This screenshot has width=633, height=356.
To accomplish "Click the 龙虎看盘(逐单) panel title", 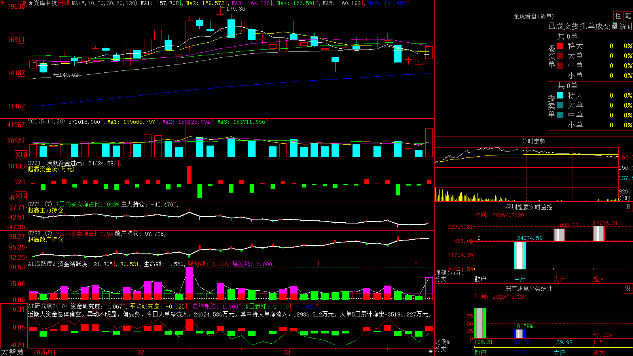I will point(533,16).
